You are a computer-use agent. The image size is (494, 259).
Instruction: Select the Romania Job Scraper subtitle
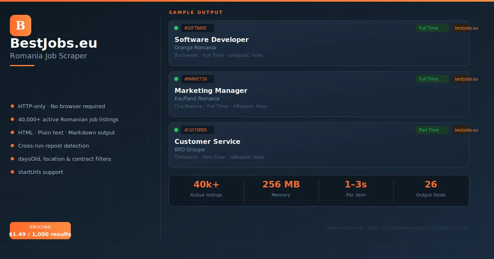pos(48,55)
